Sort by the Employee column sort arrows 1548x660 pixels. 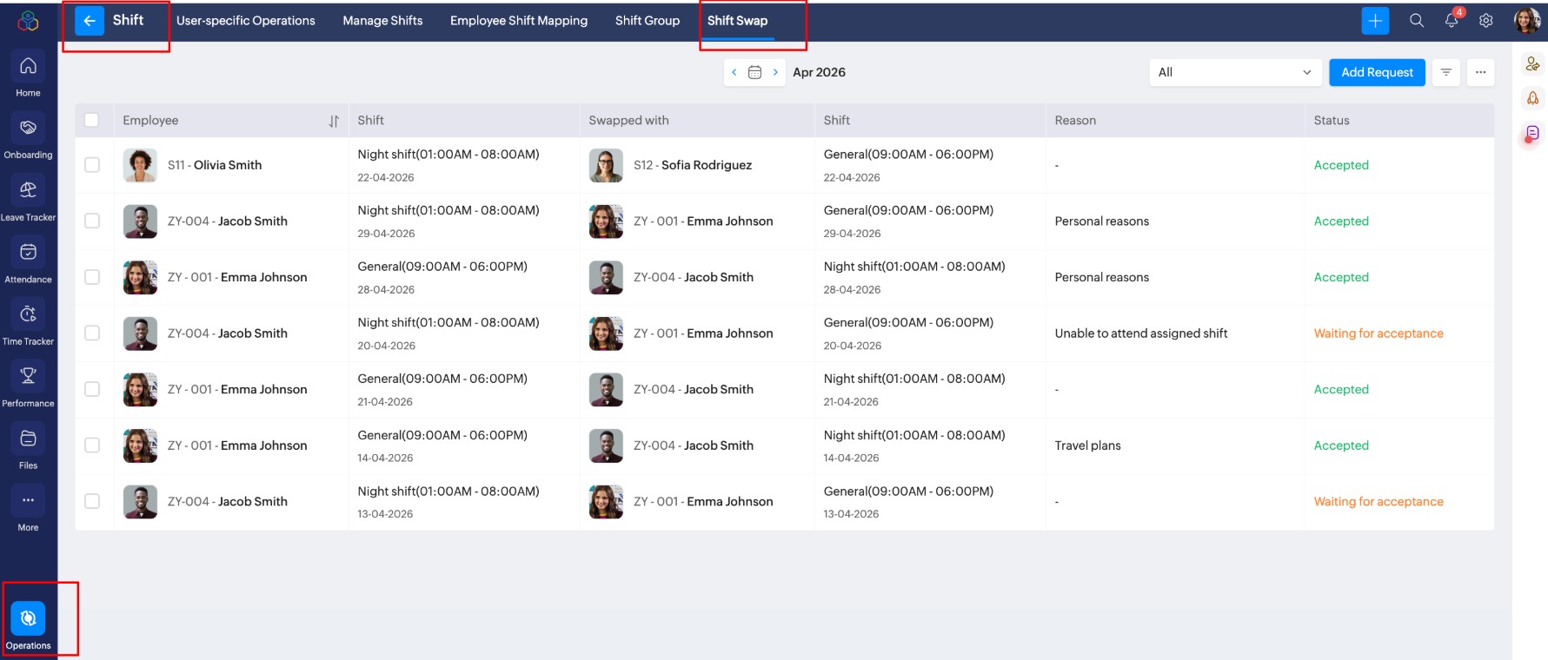click(334, 122)
